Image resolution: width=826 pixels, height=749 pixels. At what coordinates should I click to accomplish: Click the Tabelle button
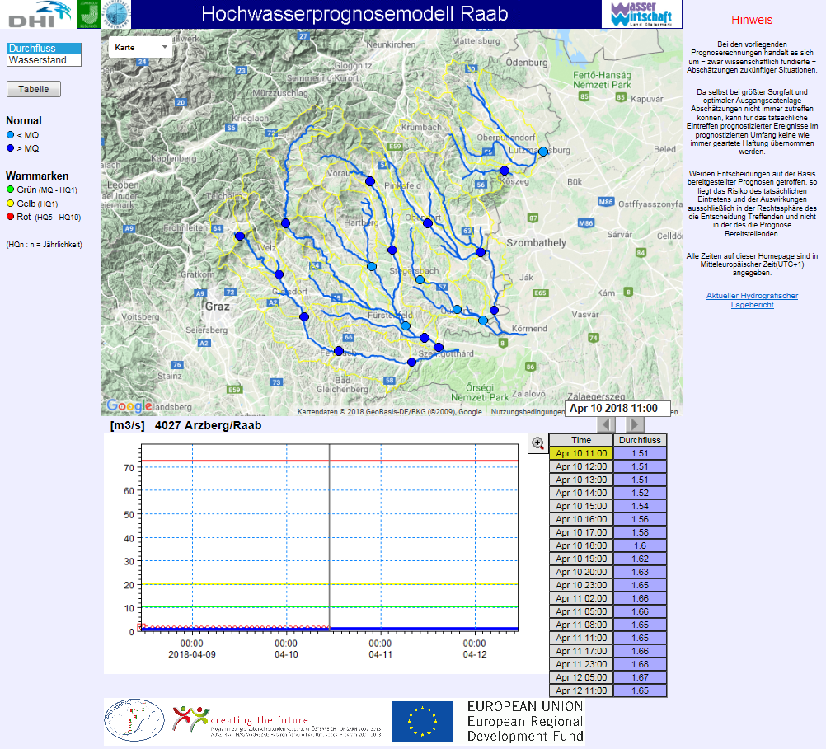click(x=34, y=89)
